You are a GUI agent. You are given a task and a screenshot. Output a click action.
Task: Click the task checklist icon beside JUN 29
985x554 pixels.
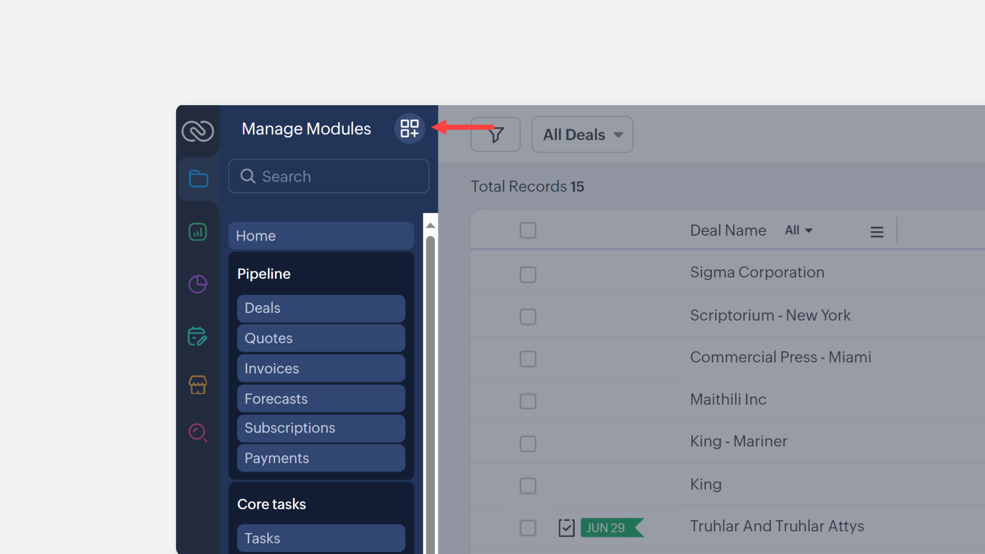point(566,527)
